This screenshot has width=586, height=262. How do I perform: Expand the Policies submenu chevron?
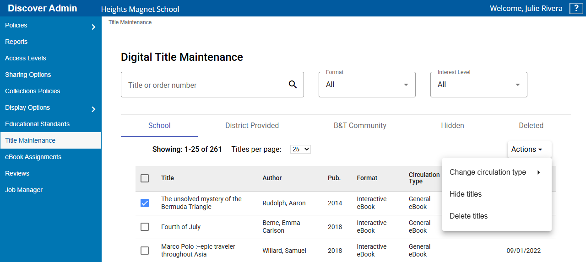[93, 27]
